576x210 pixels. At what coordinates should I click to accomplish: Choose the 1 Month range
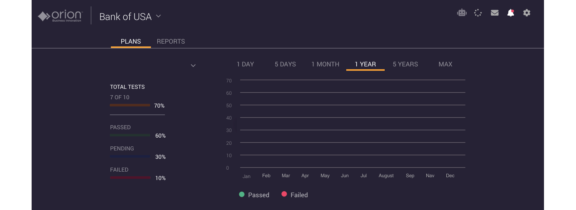pyautogui.click(x=325, y=64)
